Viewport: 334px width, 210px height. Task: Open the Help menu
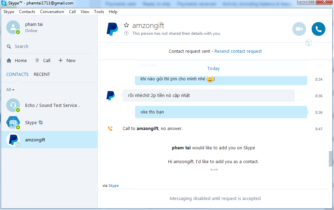(113, 12)
